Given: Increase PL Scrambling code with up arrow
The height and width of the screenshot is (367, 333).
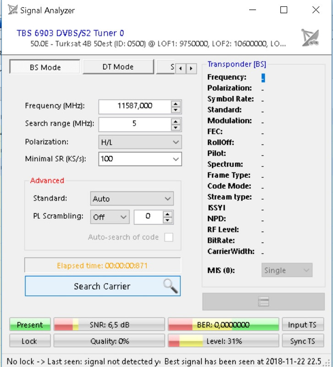Looking at the screenshot, I should click(167, 214).
